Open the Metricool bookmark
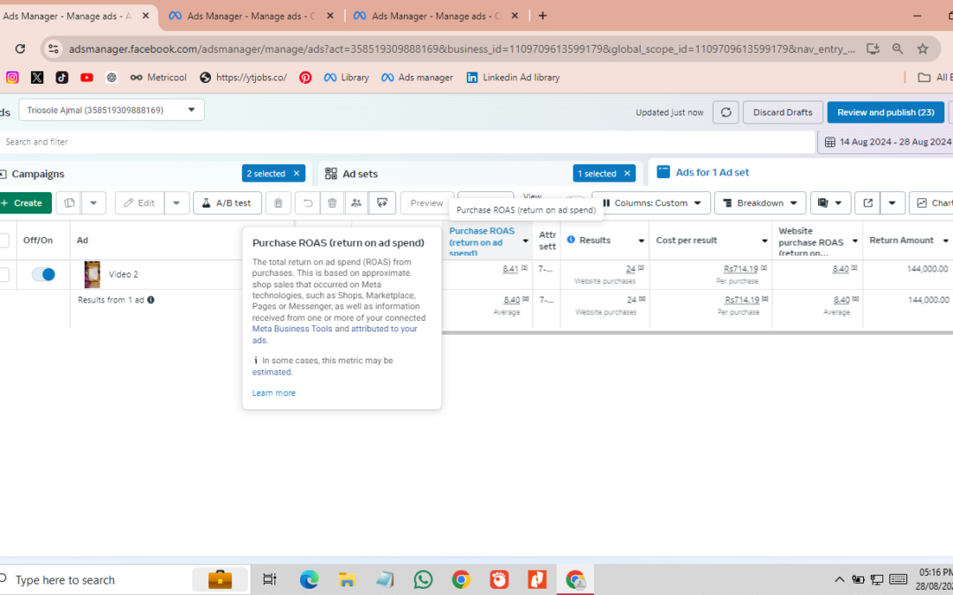Screen dimensions: 953x595 point(158,77)
